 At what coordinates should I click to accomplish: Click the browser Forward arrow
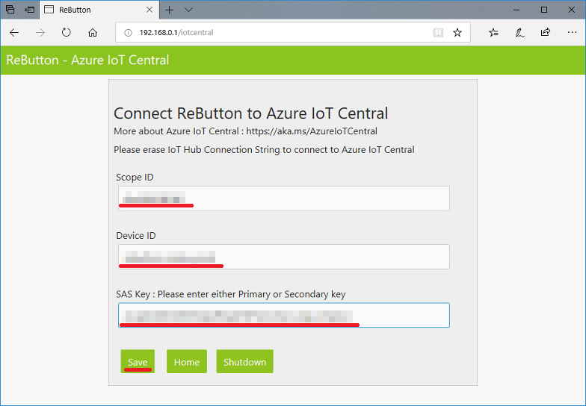(x=40, y=33)
